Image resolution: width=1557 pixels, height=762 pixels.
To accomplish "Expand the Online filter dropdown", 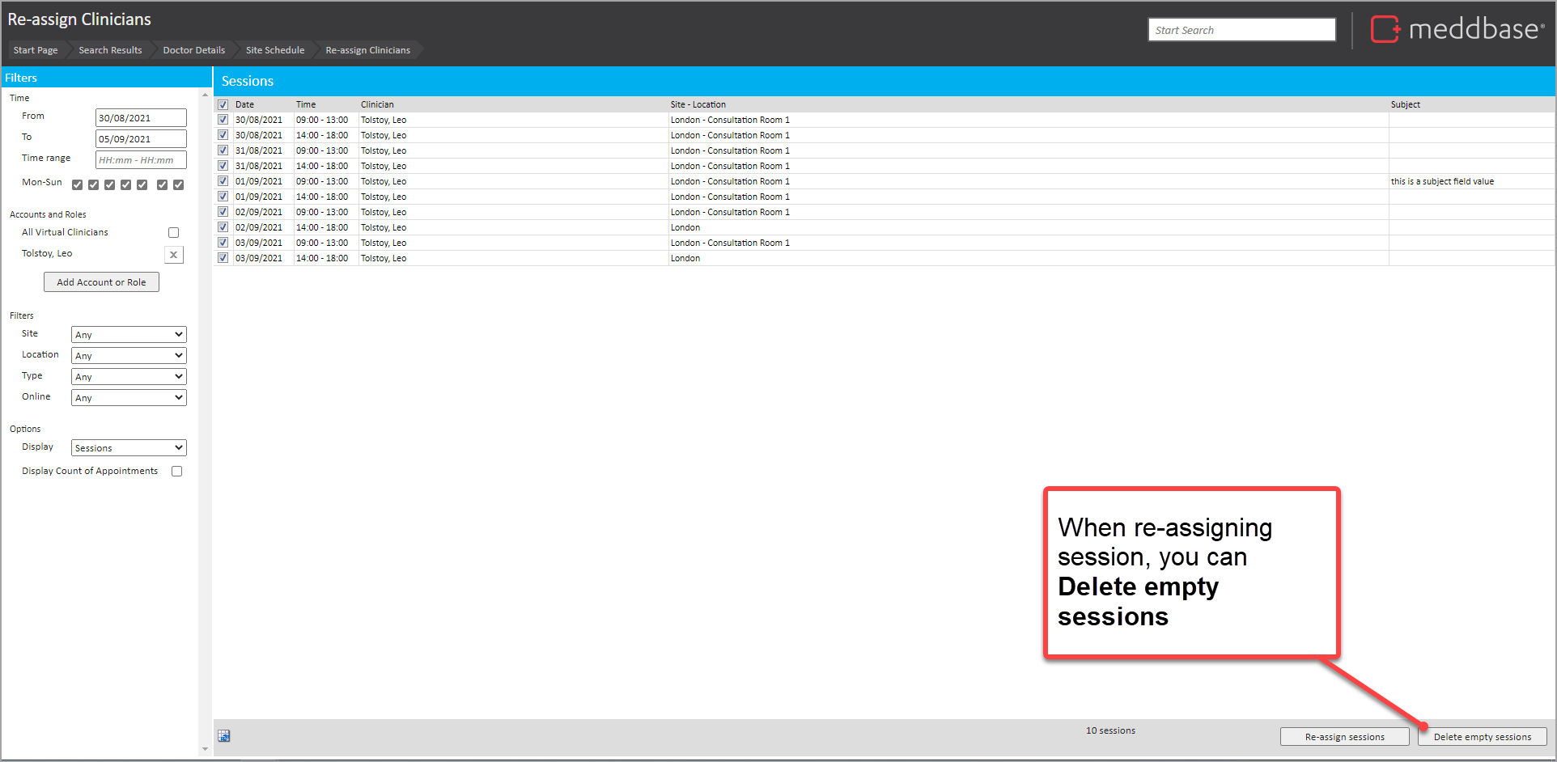I will pyautogui.click(x=129, y=398).
